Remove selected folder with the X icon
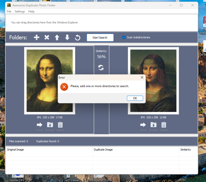 [x=47, y=37]
